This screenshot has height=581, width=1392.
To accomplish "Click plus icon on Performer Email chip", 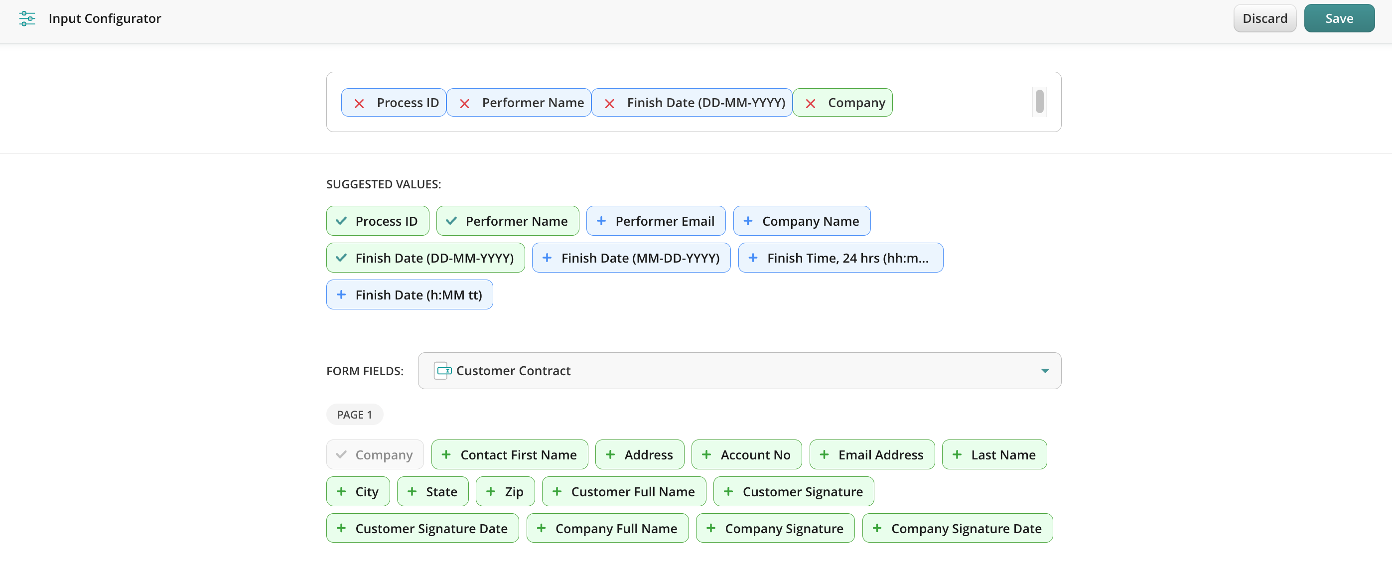I will click(601, 221).
